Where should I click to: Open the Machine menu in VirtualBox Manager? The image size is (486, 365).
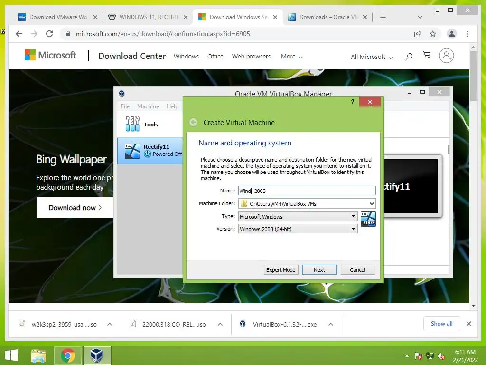pyautogui.click(x=148, y=106)
